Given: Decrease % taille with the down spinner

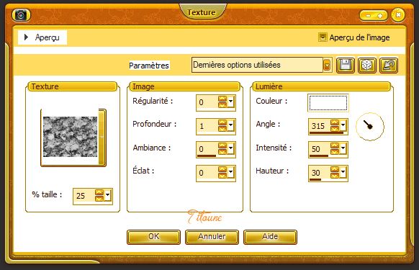Looking at the screenshot, I should [x=99, y=199].
